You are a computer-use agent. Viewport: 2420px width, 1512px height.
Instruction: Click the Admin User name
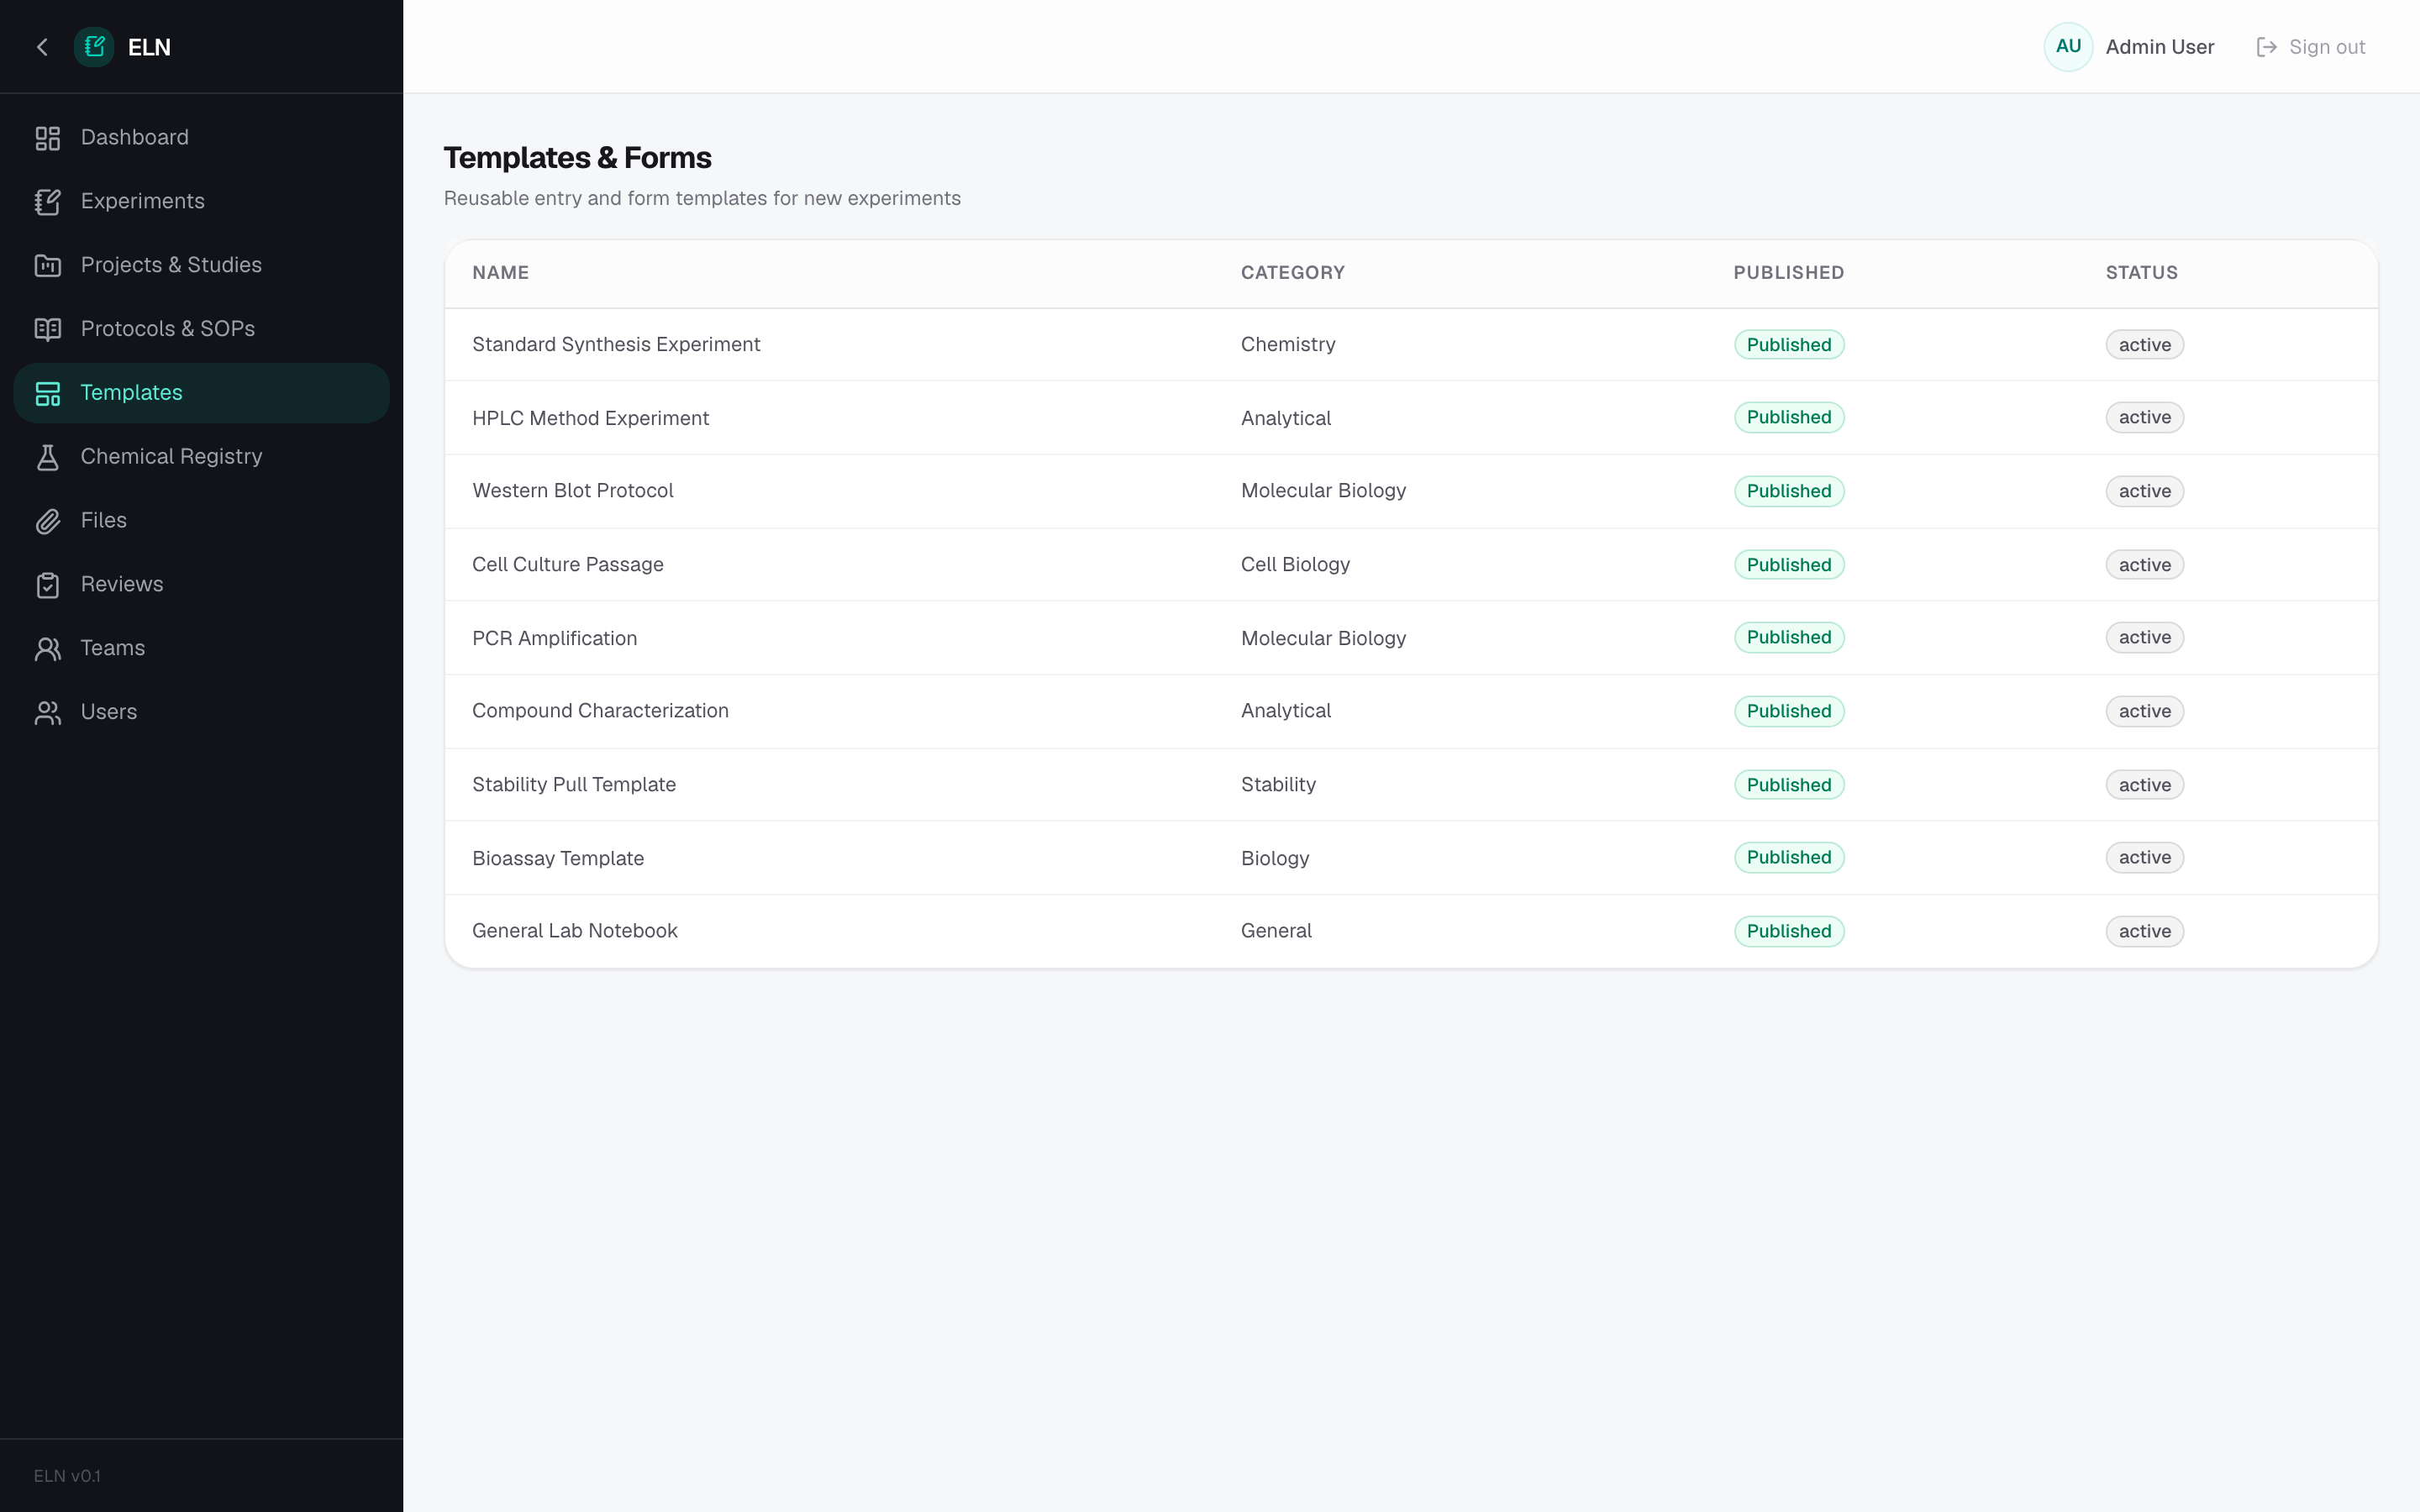pyautogui.click(x=2159, y=47)
